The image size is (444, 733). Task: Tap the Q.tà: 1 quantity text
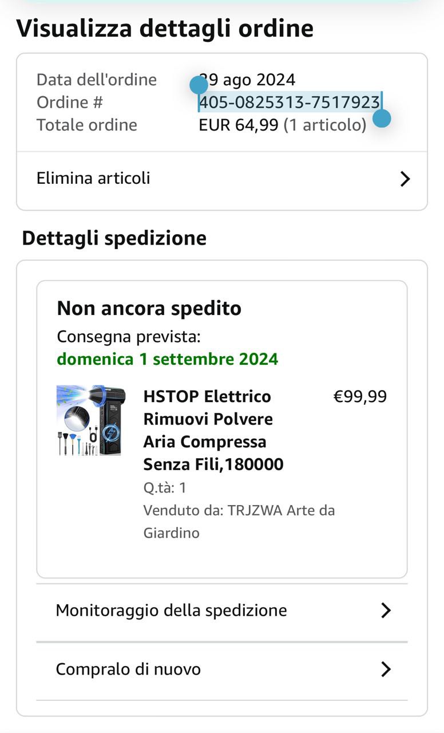pyautogui.click(x=165, y=488)
